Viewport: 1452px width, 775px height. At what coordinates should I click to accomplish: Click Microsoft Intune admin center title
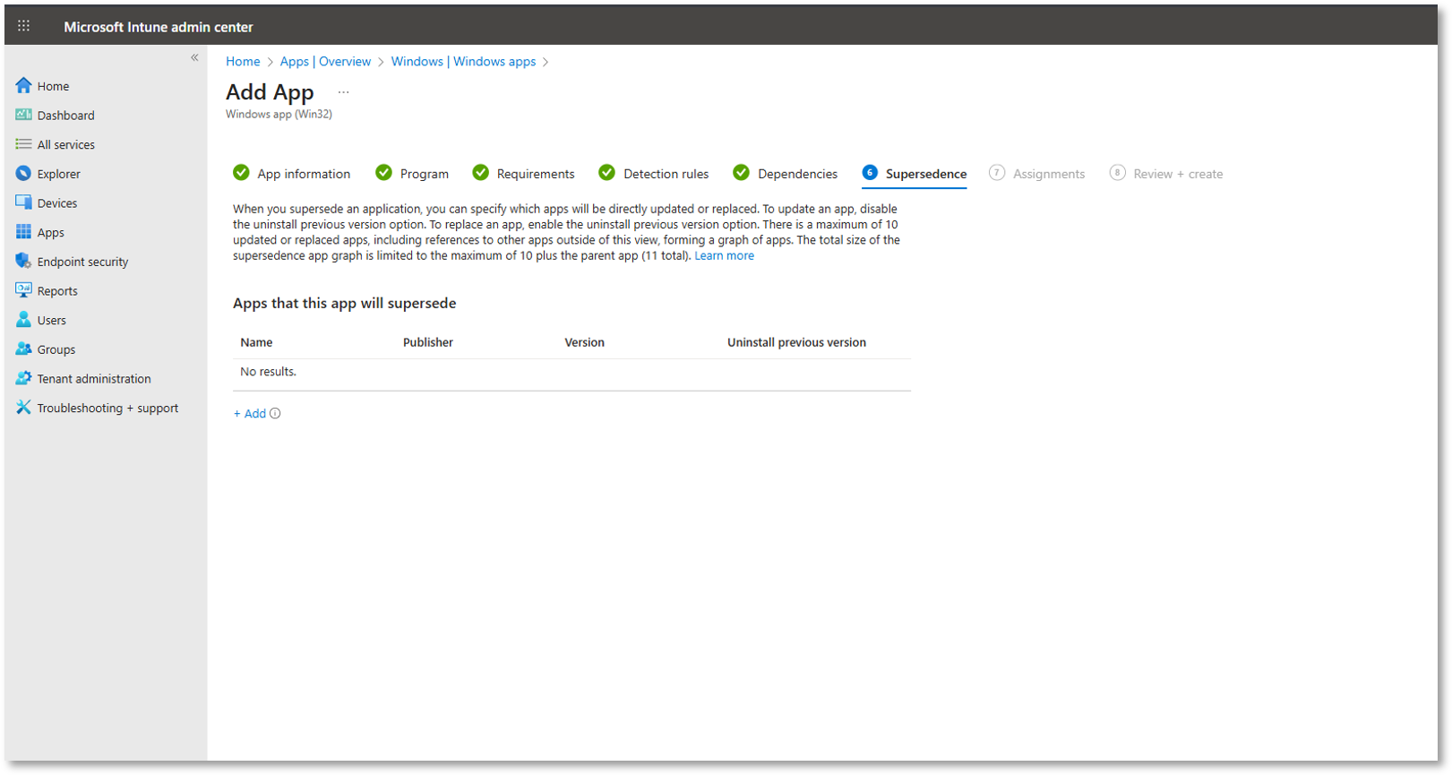click(159, 27)
